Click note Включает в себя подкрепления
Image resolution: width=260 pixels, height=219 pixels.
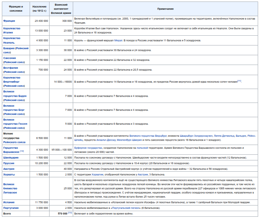pyautogui.click(x=104, y=214)
